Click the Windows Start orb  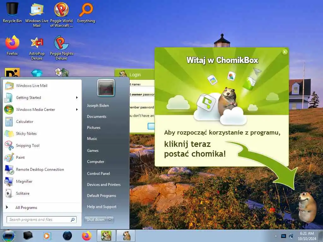click(8, 236)
